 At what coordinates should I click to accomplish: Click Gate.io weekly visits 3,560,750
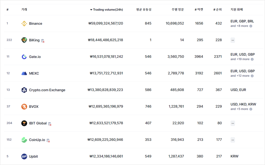click(176, 57)
